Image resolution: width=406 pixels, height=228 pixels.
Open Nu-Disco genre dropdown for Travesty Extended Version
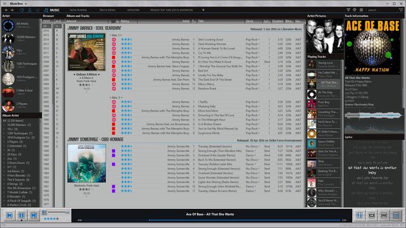click(252, 146)
